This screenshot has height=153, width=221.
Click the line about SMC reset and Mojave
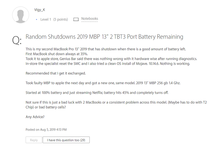click(x=108, y=64)
